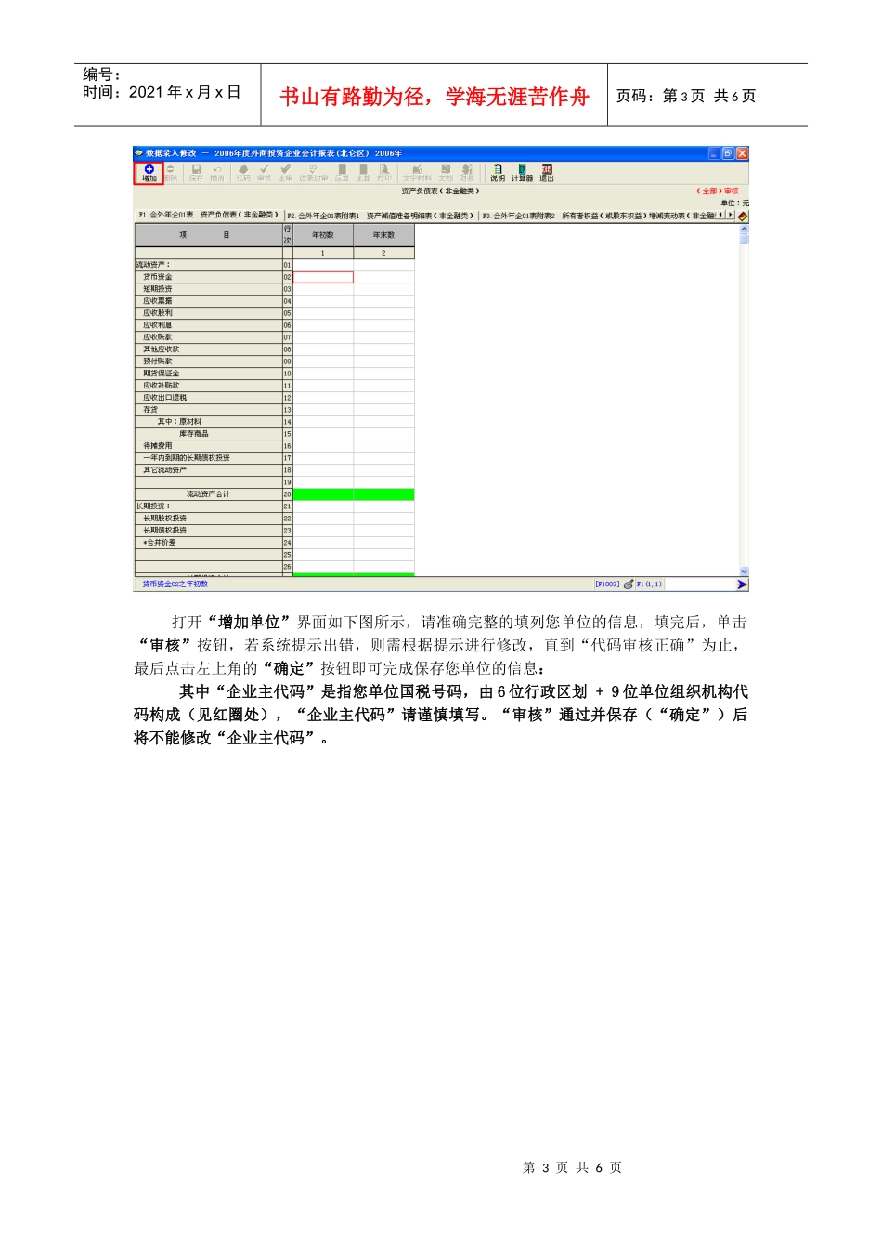Click the 全算 (Calculate all) toolbar icon
This screenshot has width=882, height=1249.
(x=363, y=173)
